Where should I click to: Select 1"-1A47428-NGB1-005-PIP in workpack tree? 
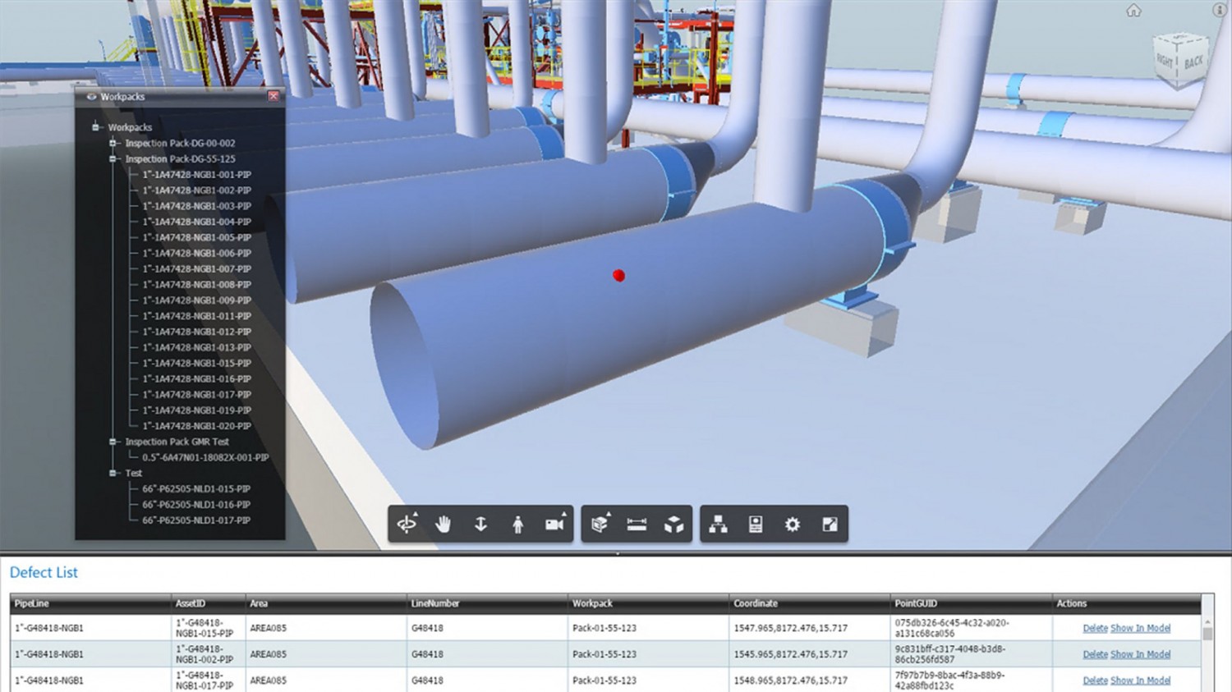(x=196, y=237)
